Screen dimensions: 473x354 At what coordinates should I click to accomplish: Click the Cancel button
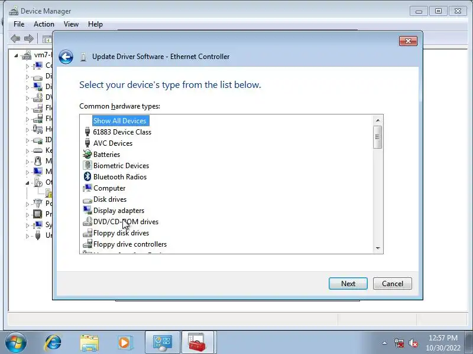point(393,284)
